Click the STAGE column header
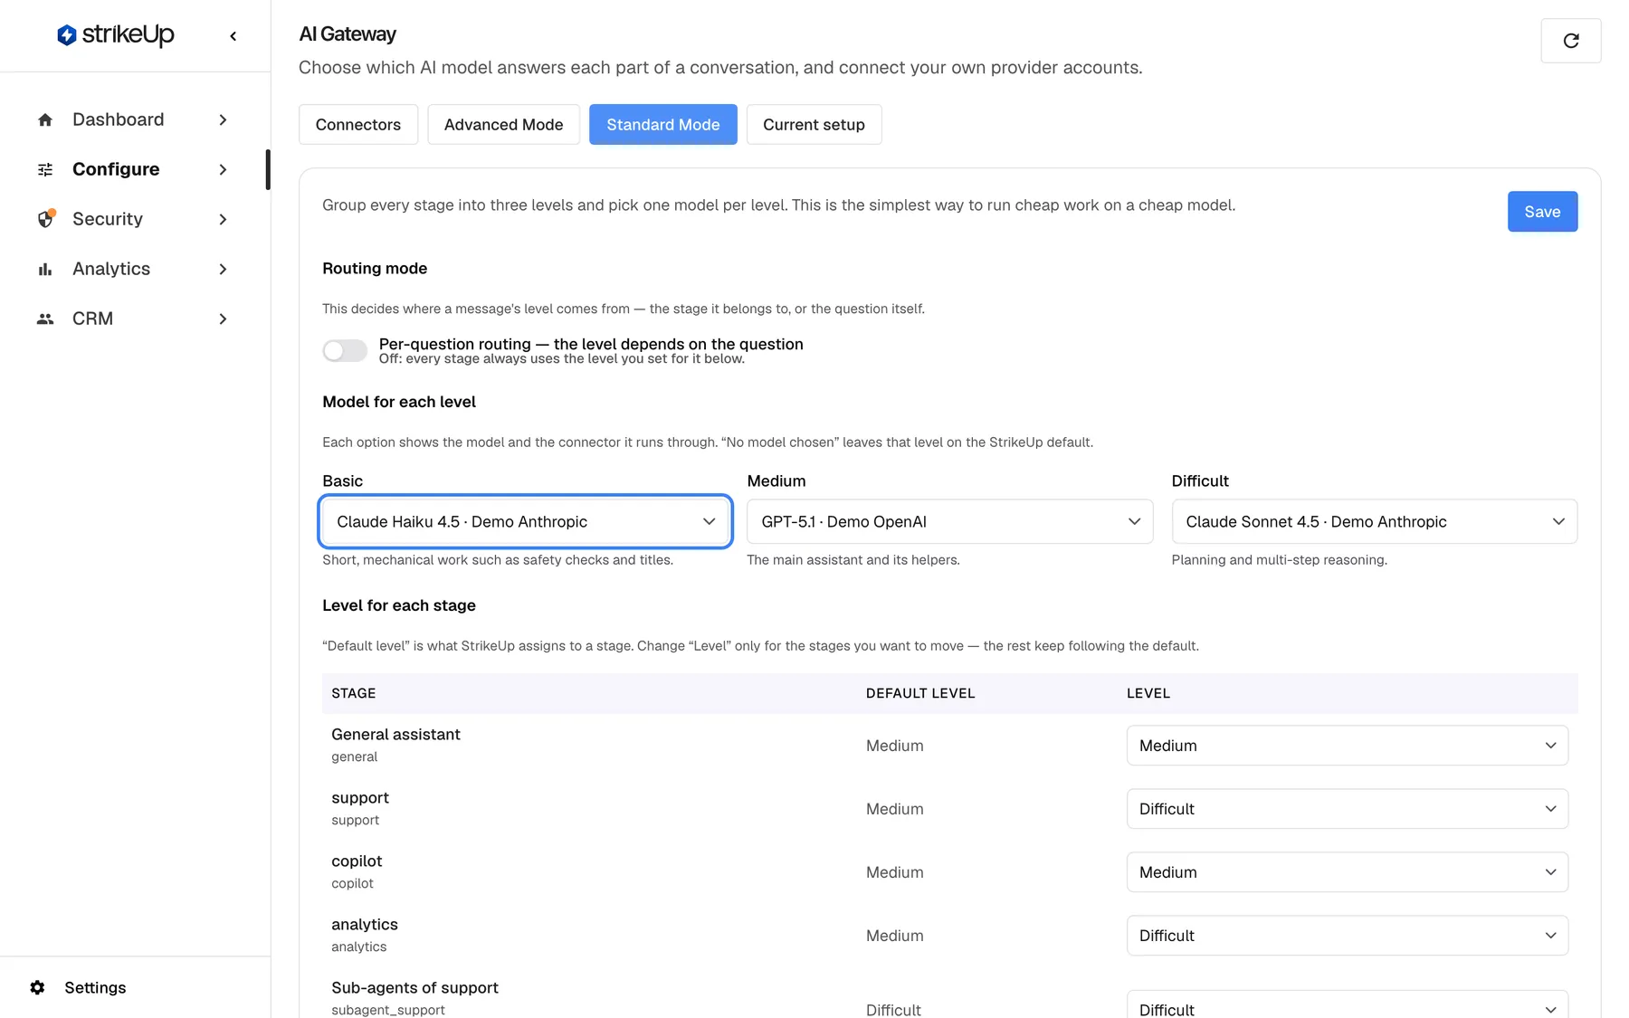The width and height of the screenshot is (1629, 1018). click(x=354, y=693)
